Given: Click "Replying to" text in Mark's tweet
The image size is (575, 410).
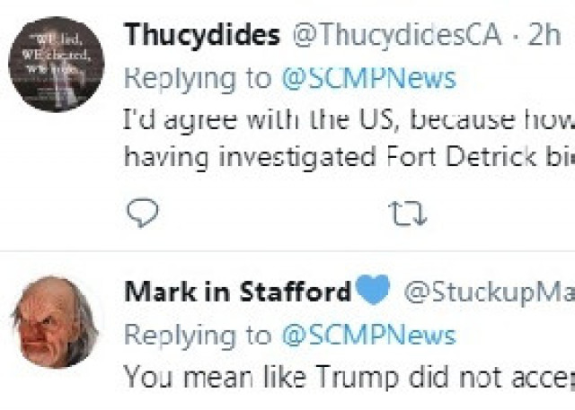Looking at the screenshot, I should click(196, 335).
